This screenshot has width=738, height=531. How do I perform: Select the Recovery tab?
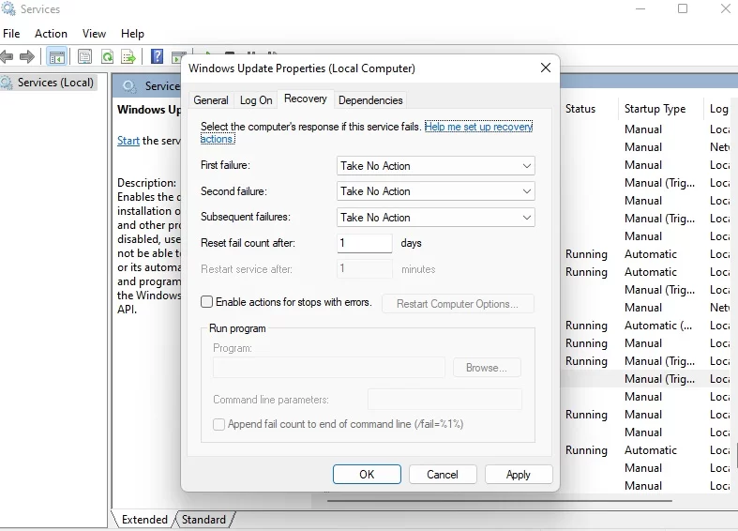[306, 99]
